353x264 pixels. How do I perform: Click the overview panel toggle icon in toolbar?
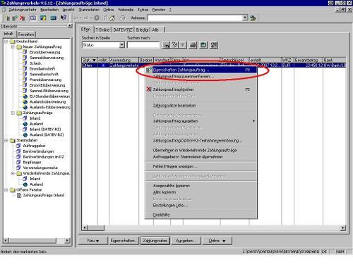[33, 18]
